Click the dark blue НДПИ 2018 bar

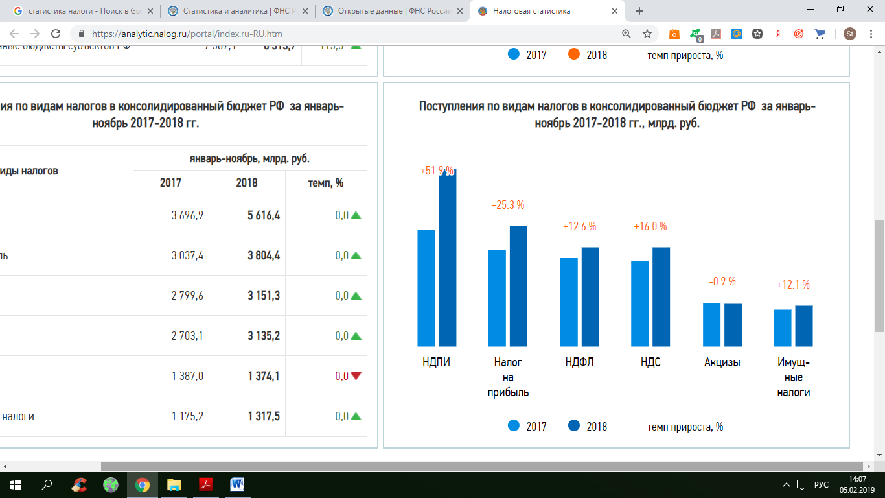pyautogui.click(x=448, y=257)
